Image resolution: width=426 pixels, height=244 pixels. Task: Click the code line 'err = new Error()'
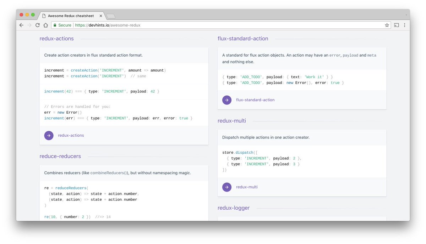pyautogui.click(x=63, y=112)
